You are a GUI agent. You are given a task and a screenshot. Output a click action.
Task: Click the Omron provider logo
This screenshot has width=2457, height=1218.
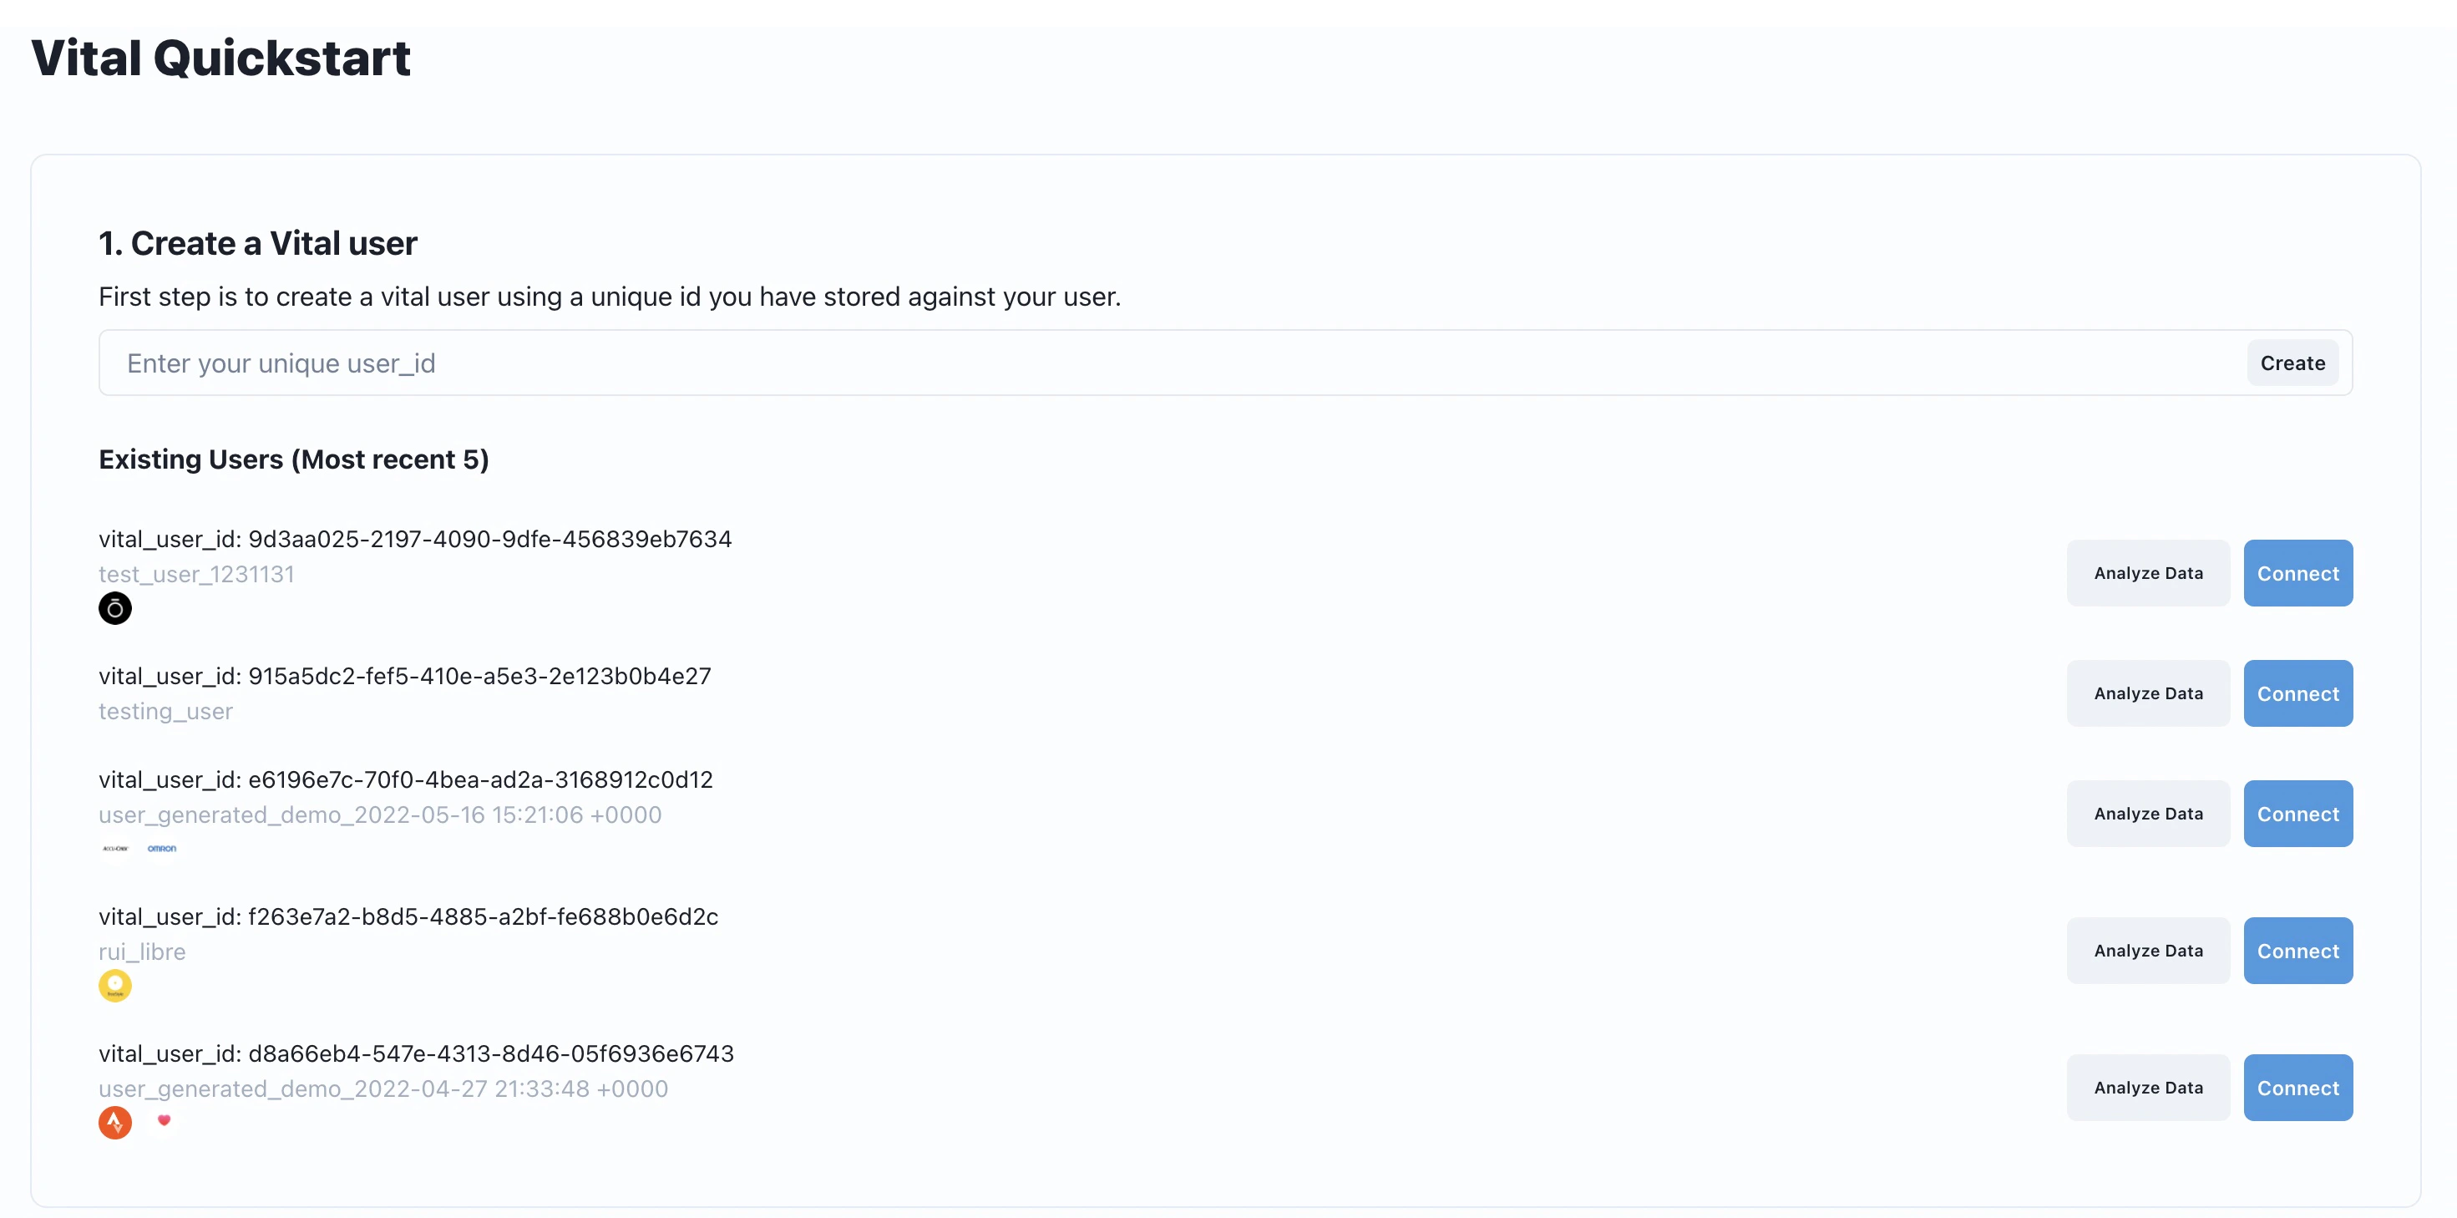[162, 848]
